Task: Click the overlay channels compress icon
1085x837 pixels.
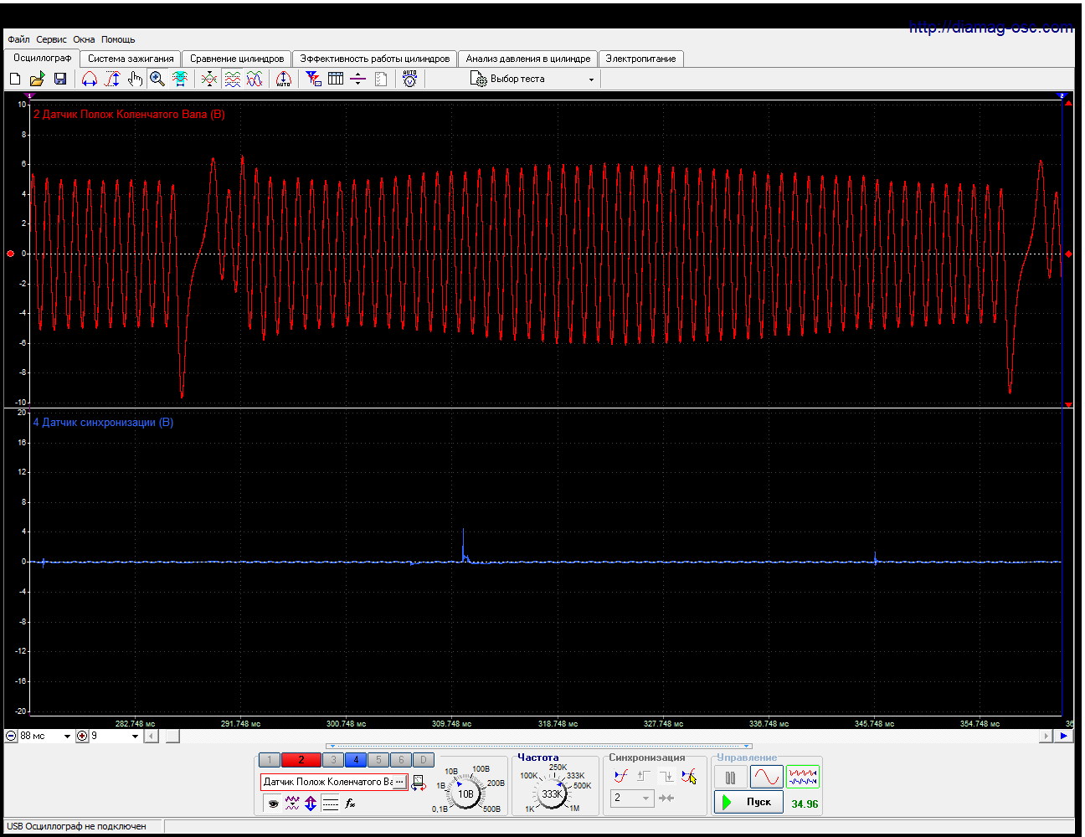Action: 209,79
